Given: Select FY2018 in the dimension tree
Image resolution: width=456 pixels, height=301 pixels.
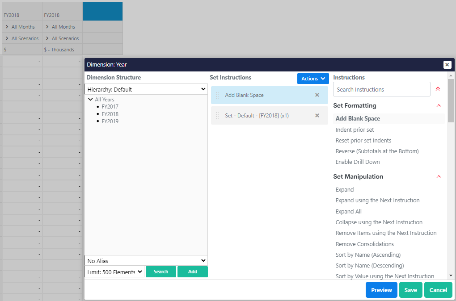Looking at the screenshot, I should click(110, 114).
